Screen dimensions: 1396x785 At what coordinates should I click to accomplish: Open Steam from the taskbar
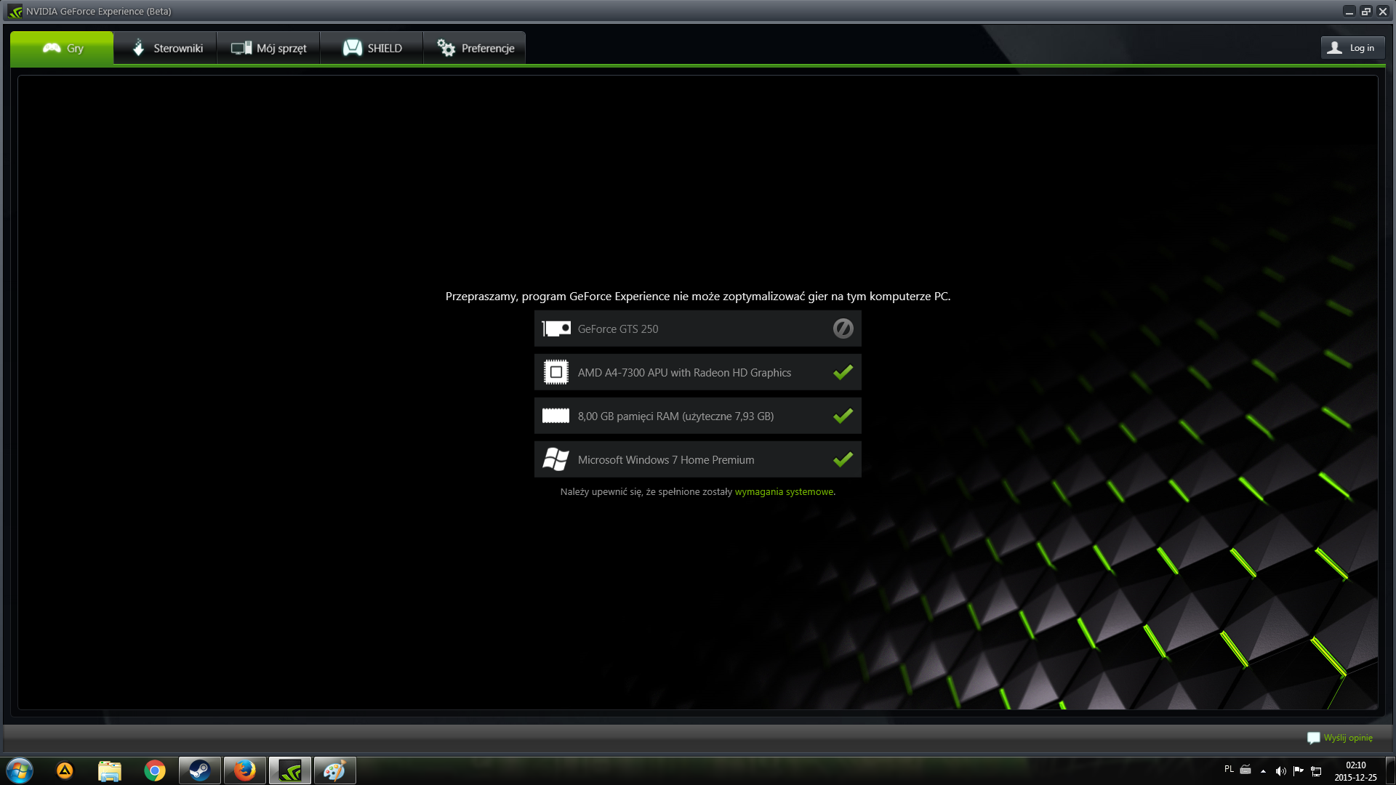pyautogui.click(x=199, y=770)
